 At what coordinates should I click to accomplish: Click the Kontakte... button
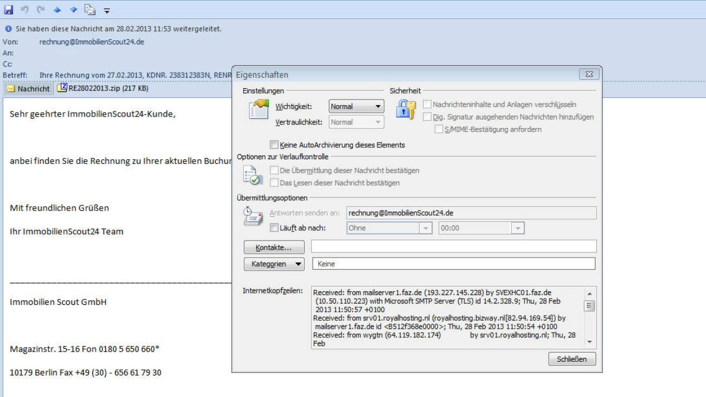click(x=274, y=247)
